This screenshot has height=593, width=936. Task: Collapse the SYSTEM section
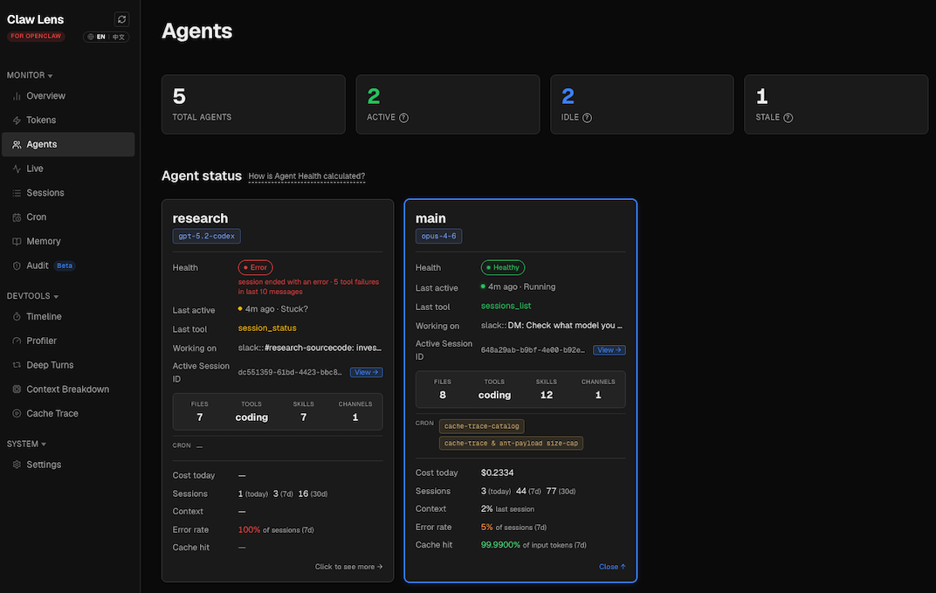tap(26, 445)
